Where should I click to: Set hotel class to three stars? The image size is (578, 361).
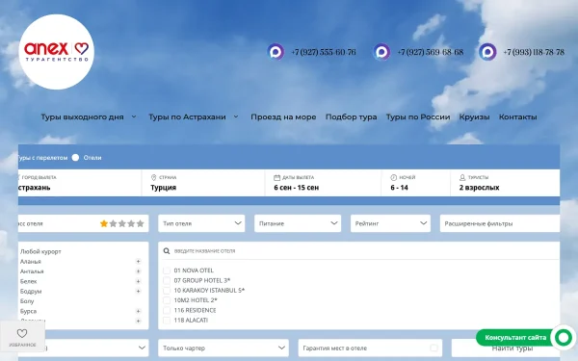[122, 223]
